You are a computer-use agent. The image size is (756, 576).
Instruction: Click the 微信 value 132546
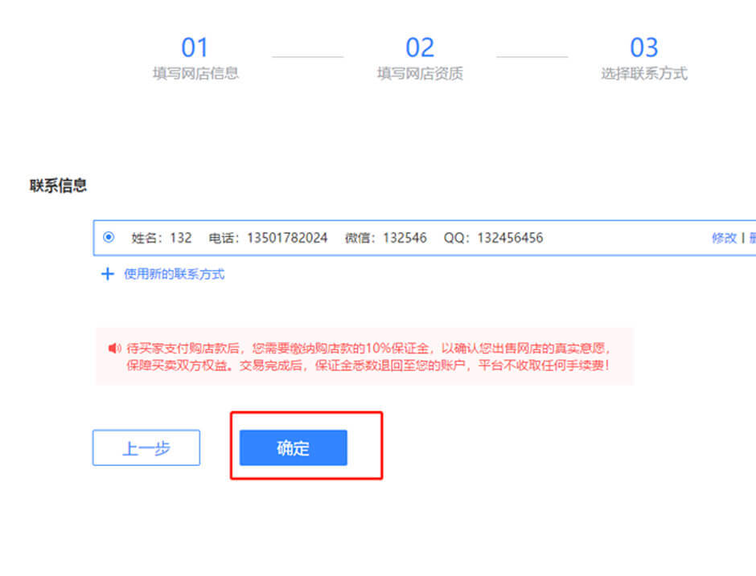405,238
